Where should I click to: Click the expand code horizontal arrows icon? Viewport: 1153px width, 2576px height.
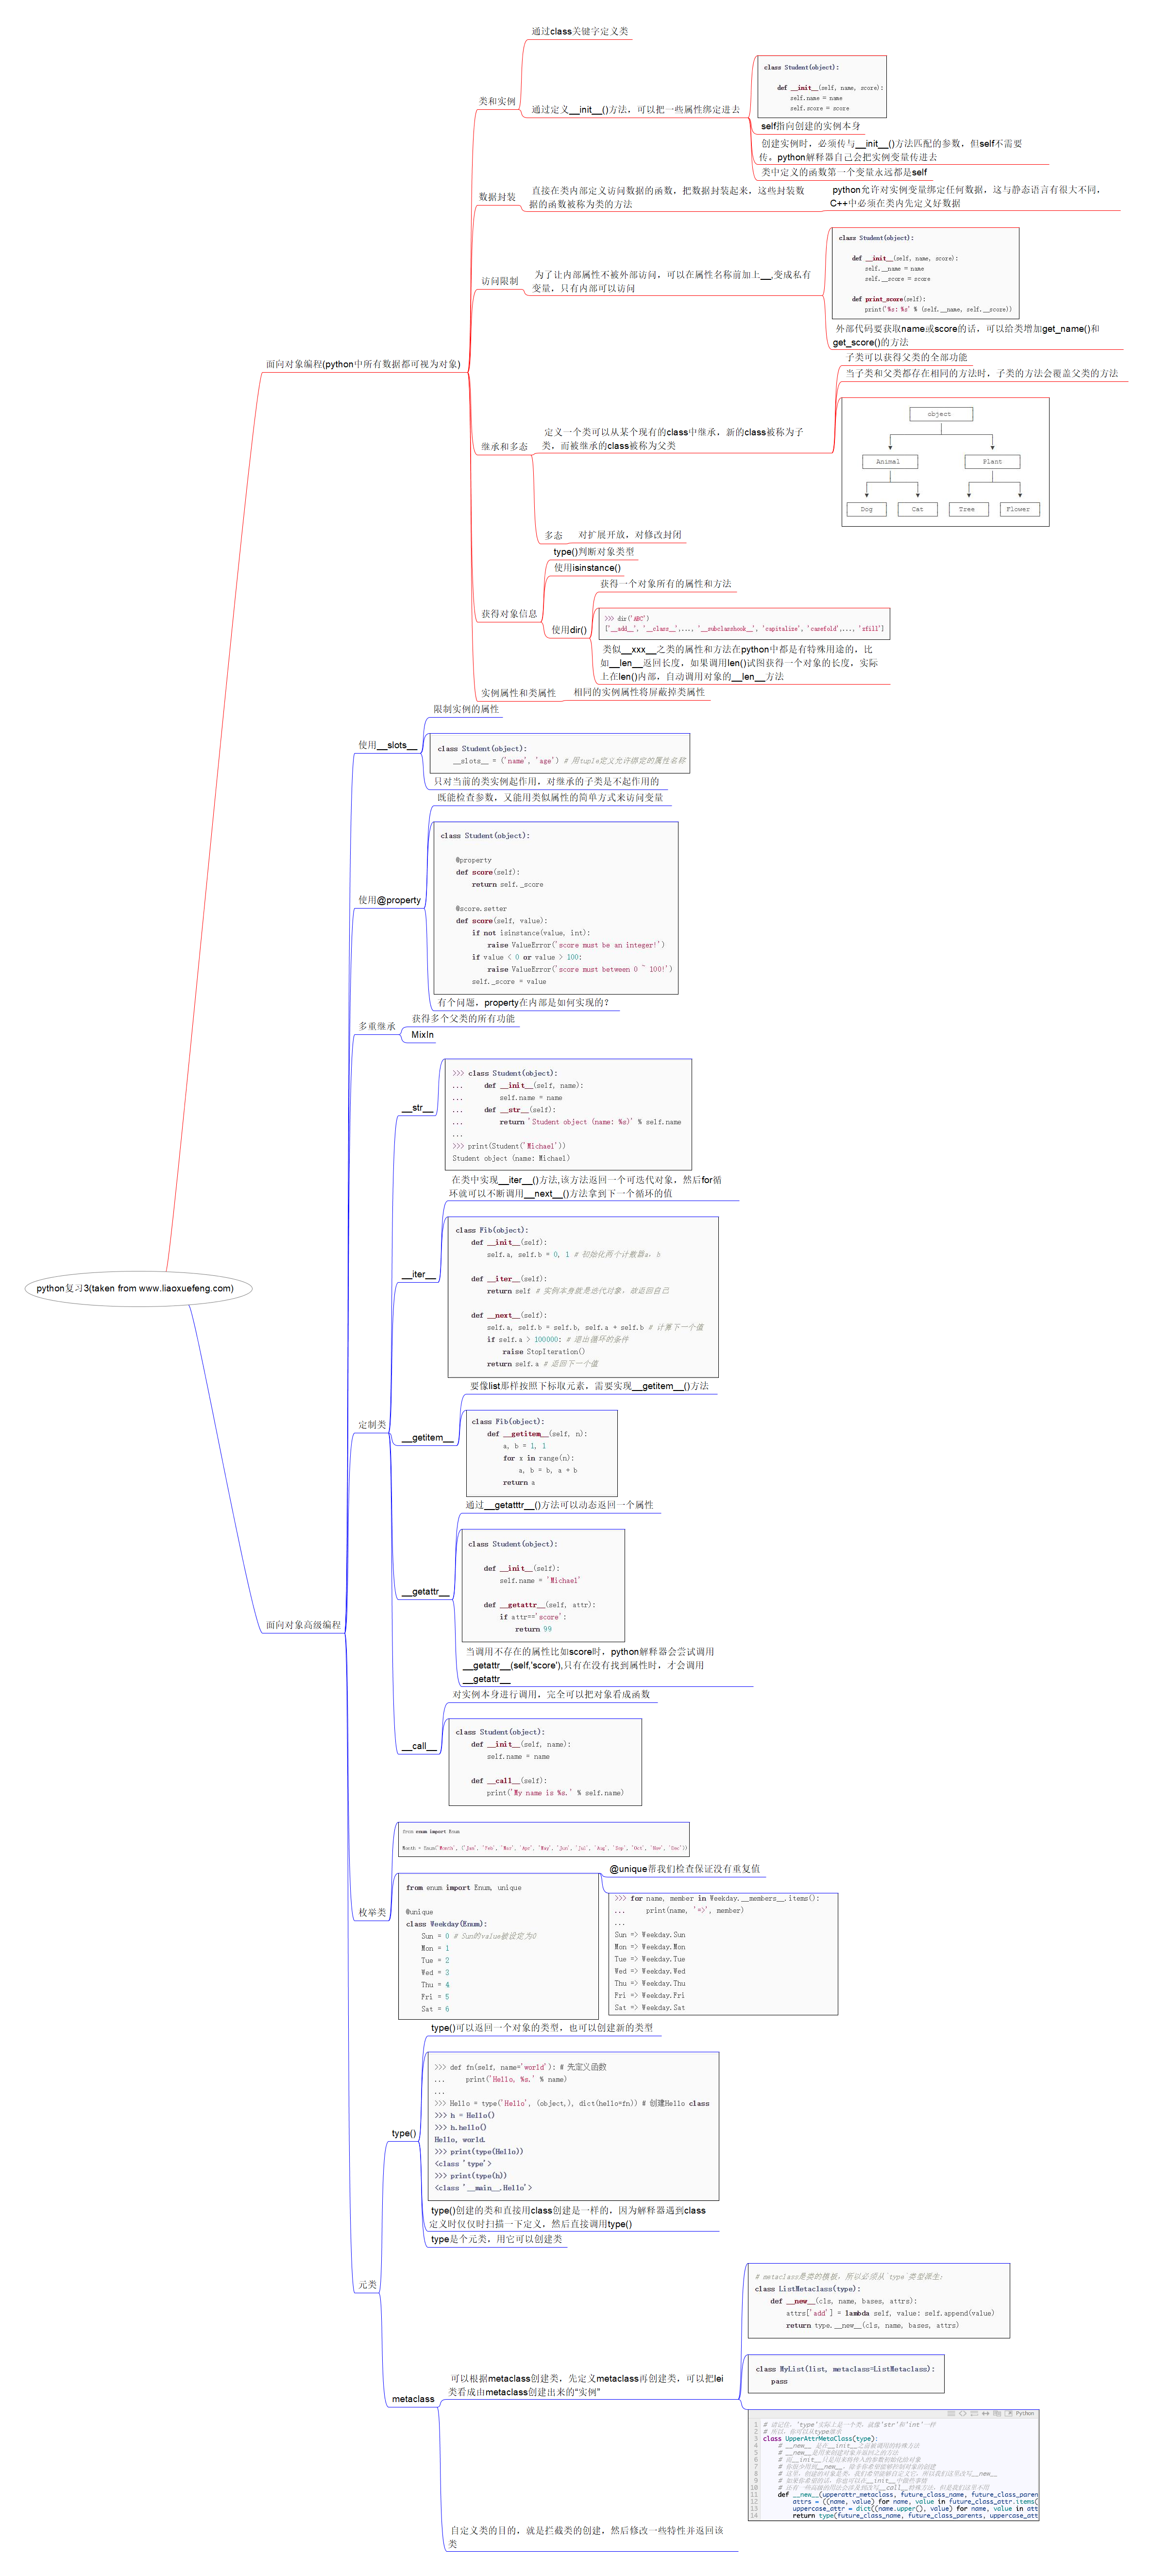986,2414
